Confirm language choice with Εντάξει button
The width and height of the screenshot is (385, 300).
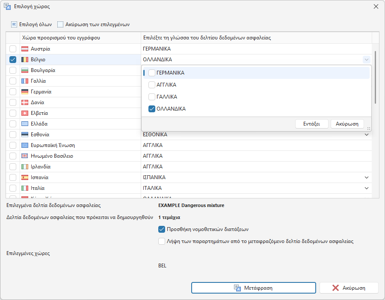point(311,124)
